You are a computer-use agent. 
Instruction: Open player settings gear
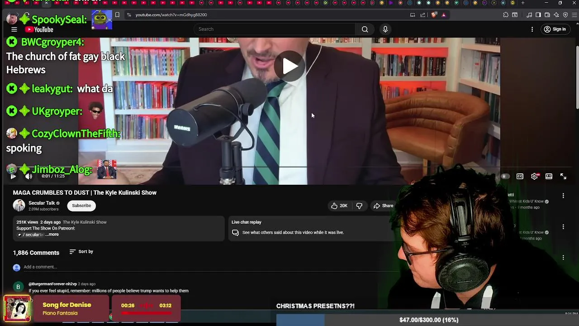[x=534, y=176]
